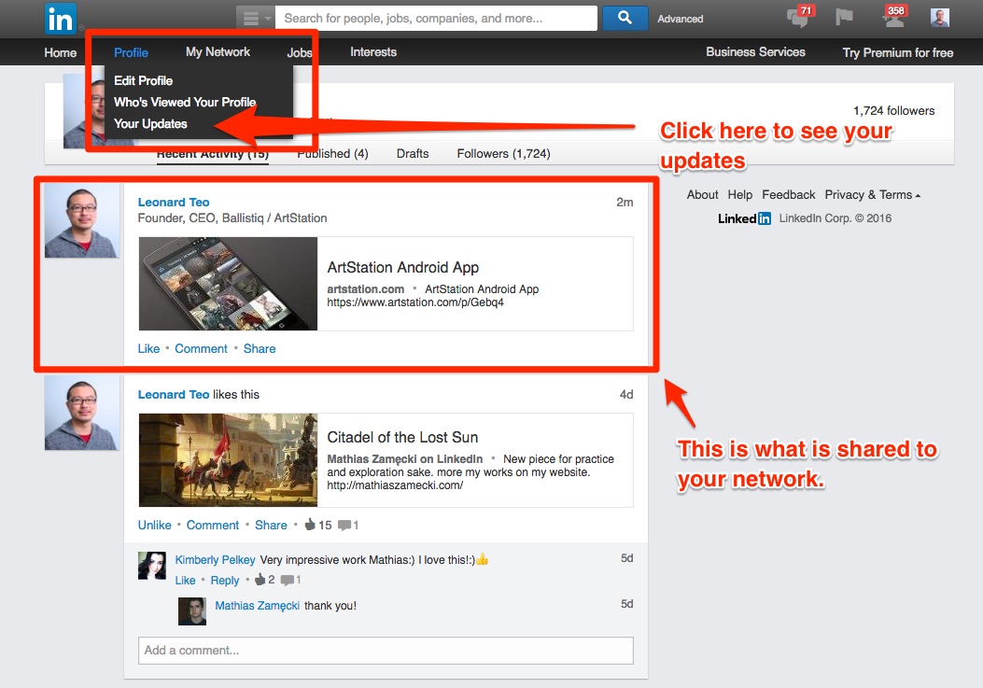This screenshot has height=688, width=983.
Task: Open Interests menu
Action: pyautogui.click(x=373, y=52)
